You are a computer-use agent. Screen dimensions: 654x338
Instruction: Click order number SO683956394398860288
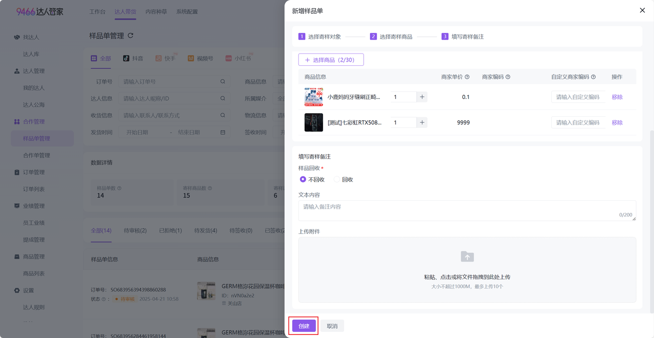click(138, 290)
